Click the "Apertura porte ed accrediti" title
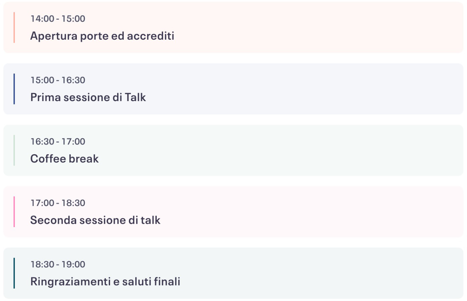 pos(102,36)
